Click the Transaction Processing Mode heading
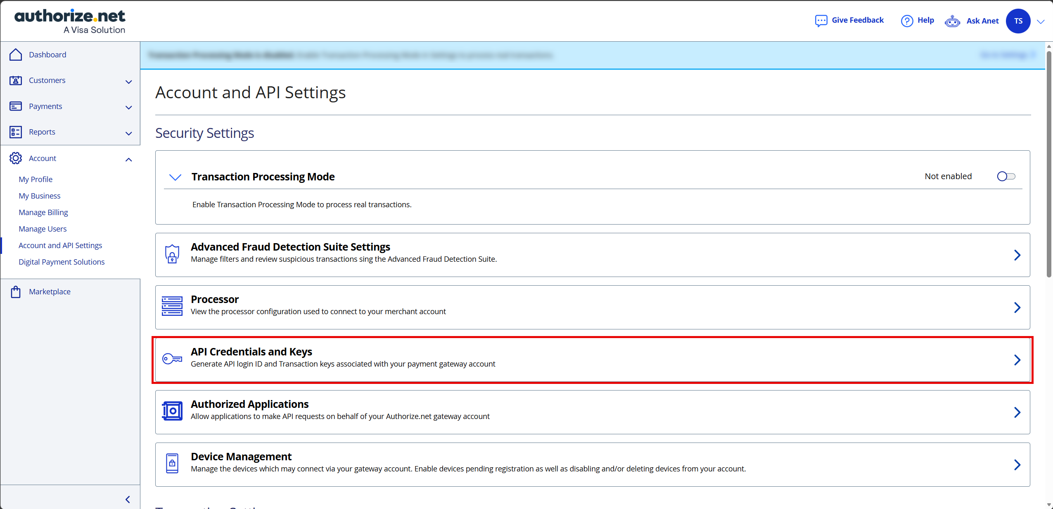Viewport: 1053px width, 509px height. 263,177
